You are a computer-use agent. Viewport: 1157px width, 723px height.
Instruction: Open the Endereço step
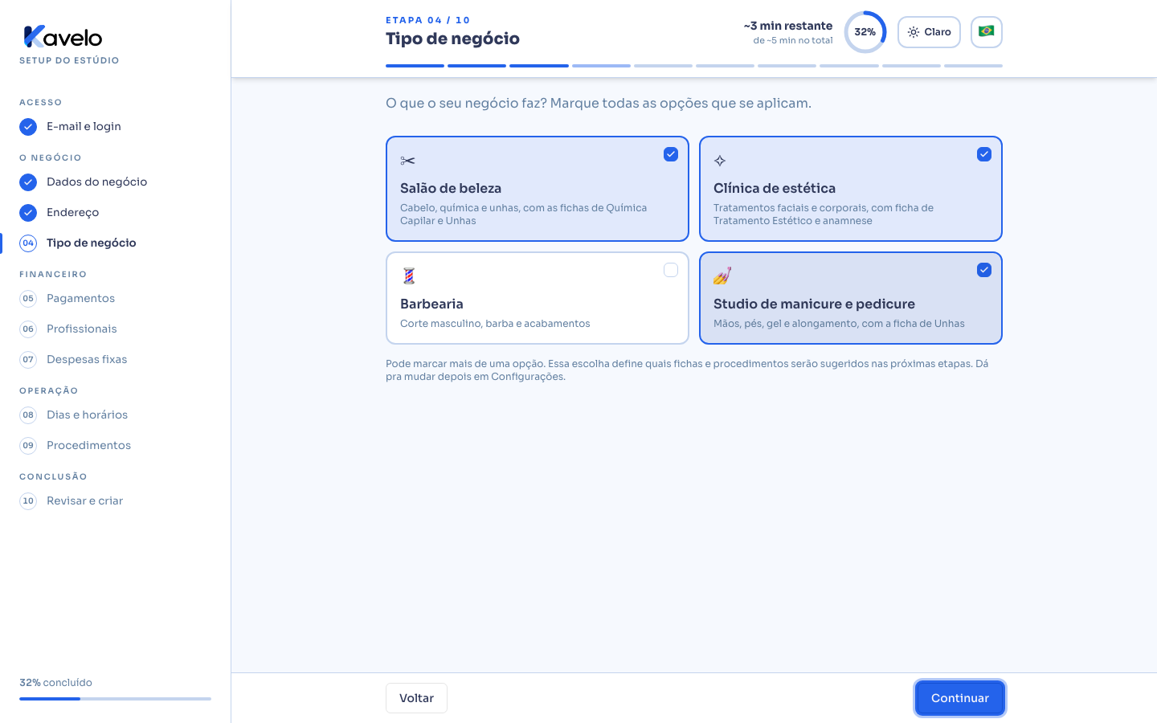[x=72, y=212]
